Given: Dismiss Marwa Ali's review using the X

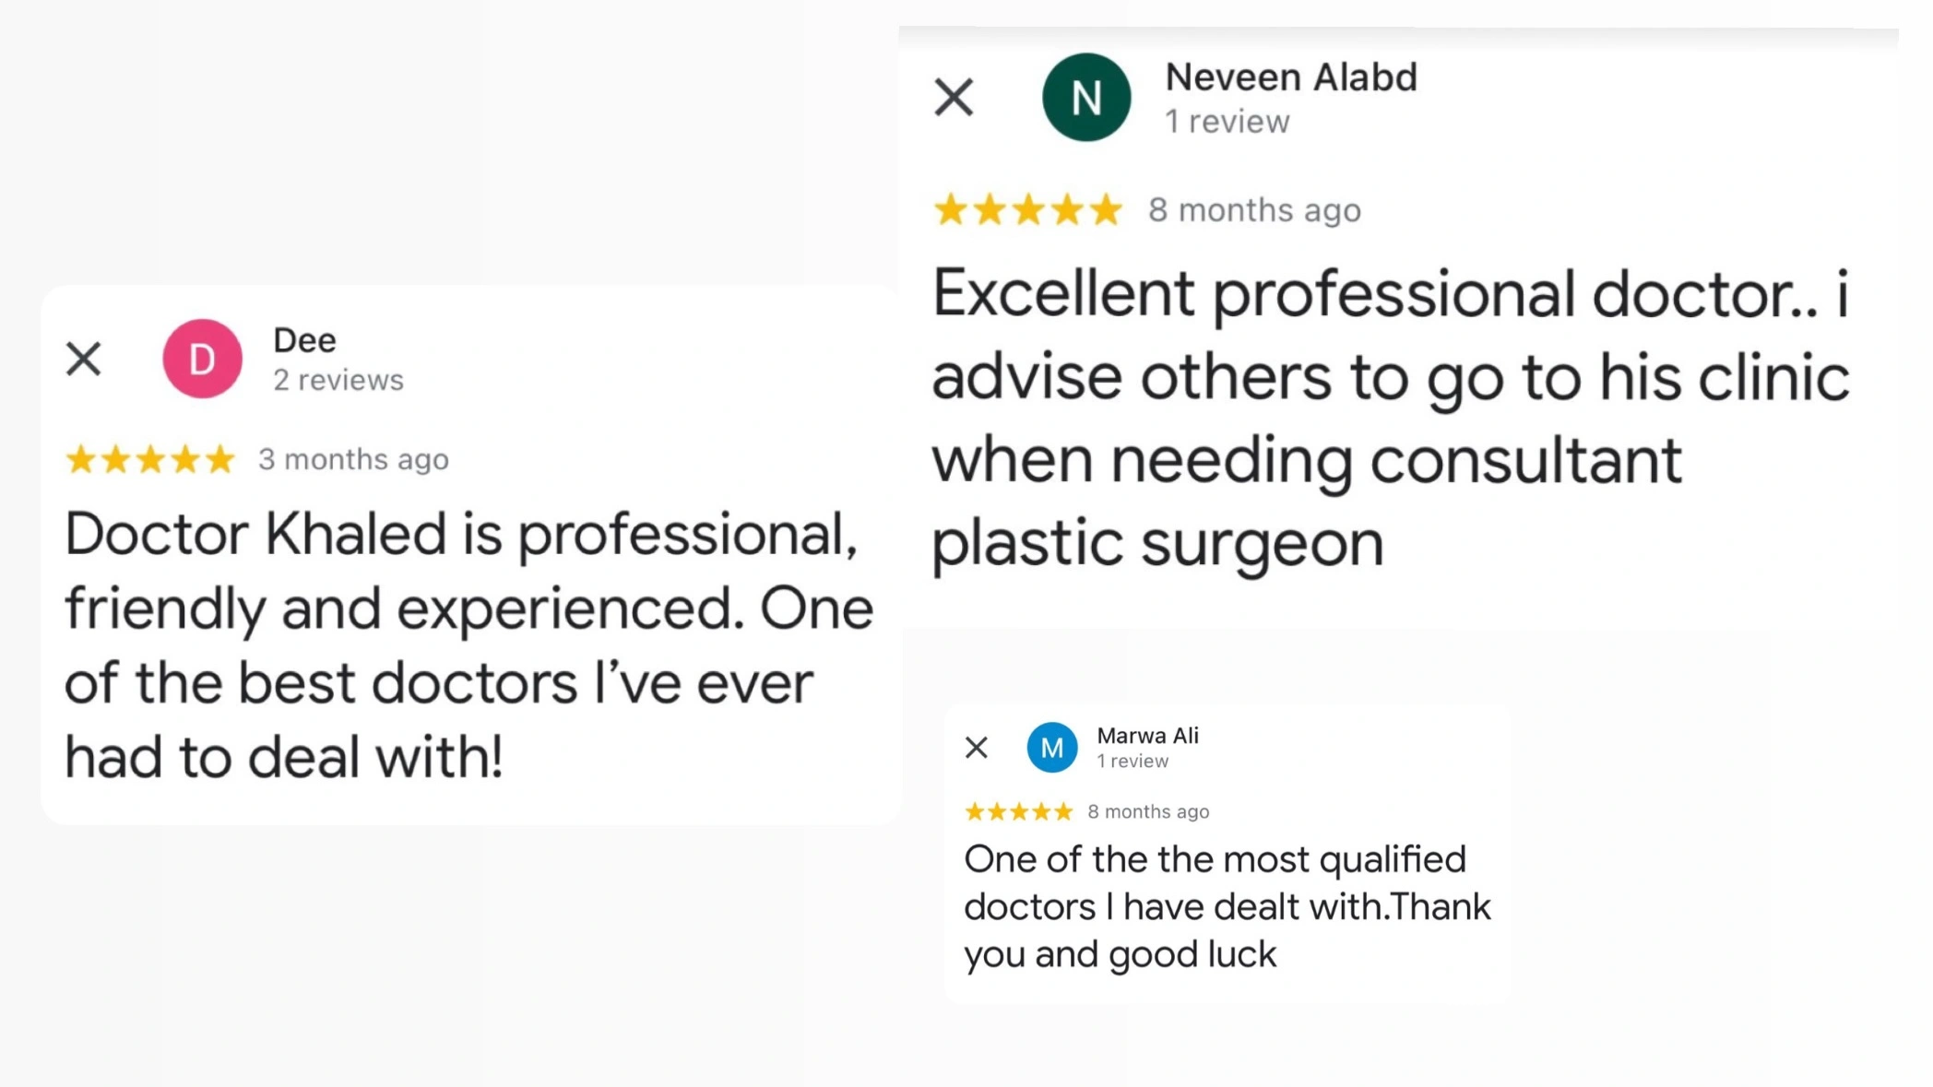Looking at the screenshot, I should tap(977, 747).
